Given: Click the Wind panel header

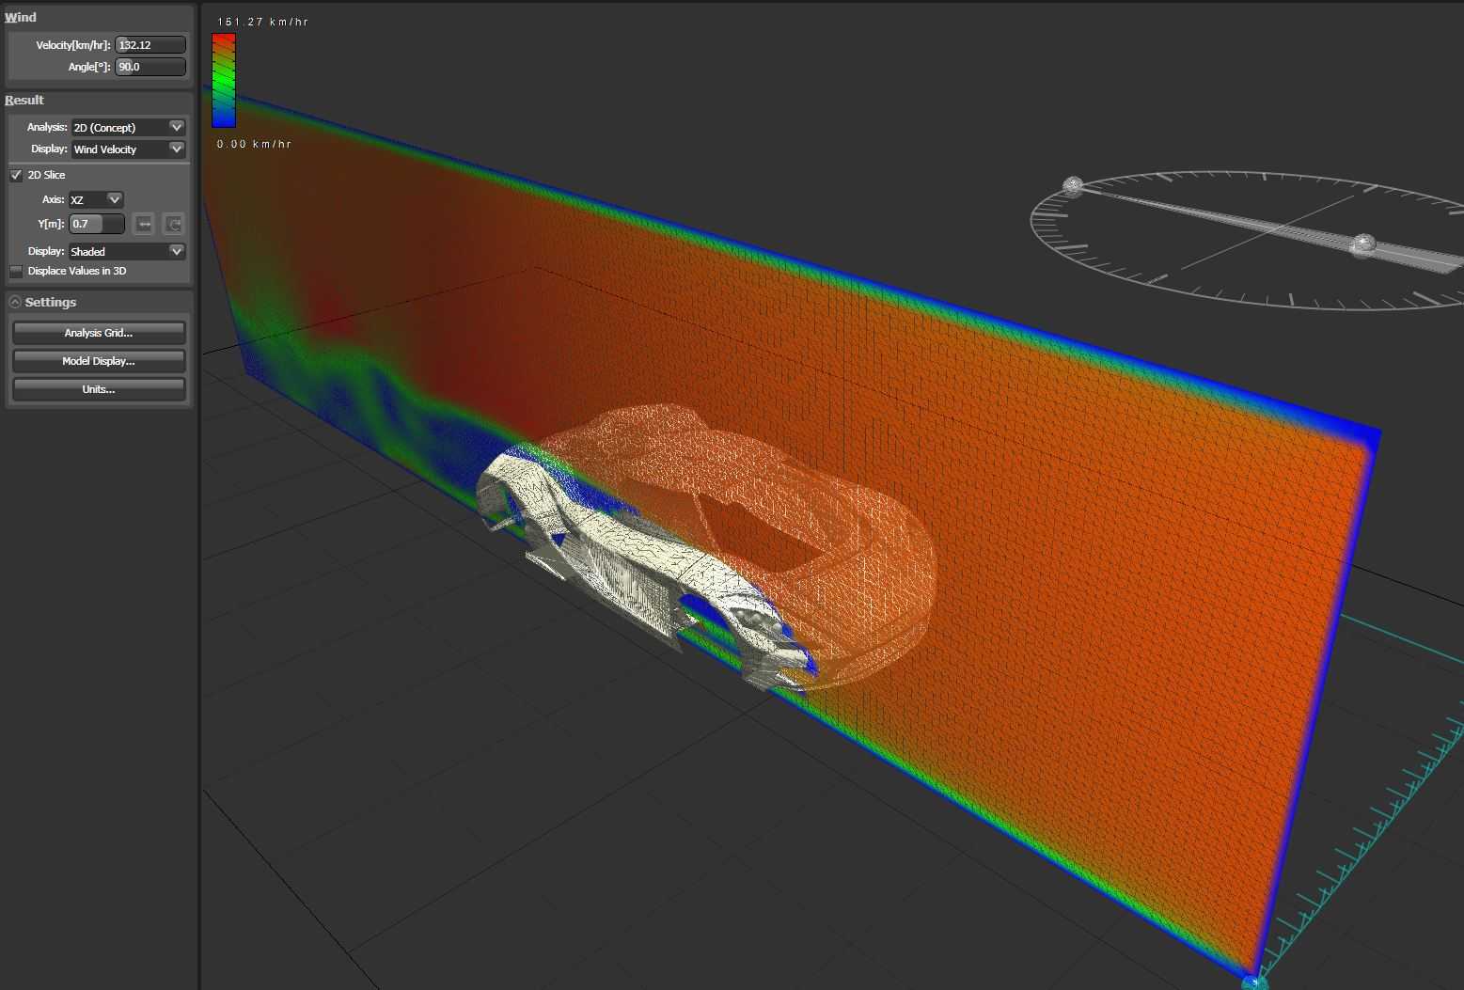Looking at the screenshot, I should [21, 17].
